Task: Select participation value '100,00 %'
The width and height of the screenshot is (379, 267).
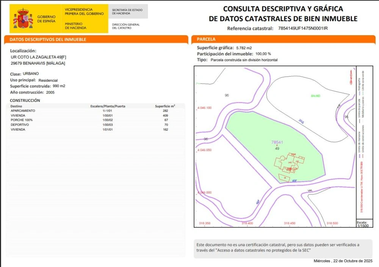Action: click(x=263, y=54)
